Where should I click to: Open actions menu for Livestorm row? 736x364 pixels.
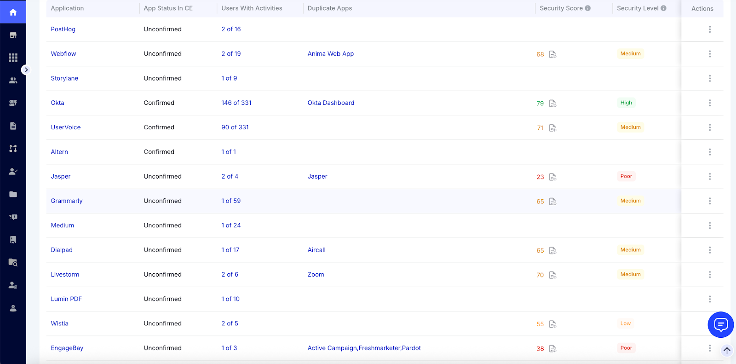click(710, 275)
